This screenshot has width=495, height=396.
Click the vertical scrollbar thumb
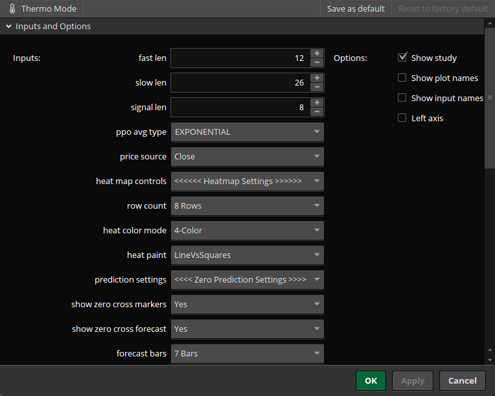click(490, 98)
